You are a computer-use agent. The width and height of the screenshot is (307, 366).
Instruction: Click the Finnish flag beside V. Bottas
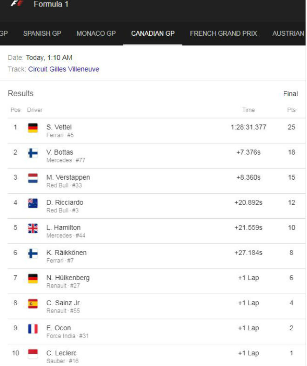[x=33, y=153]
